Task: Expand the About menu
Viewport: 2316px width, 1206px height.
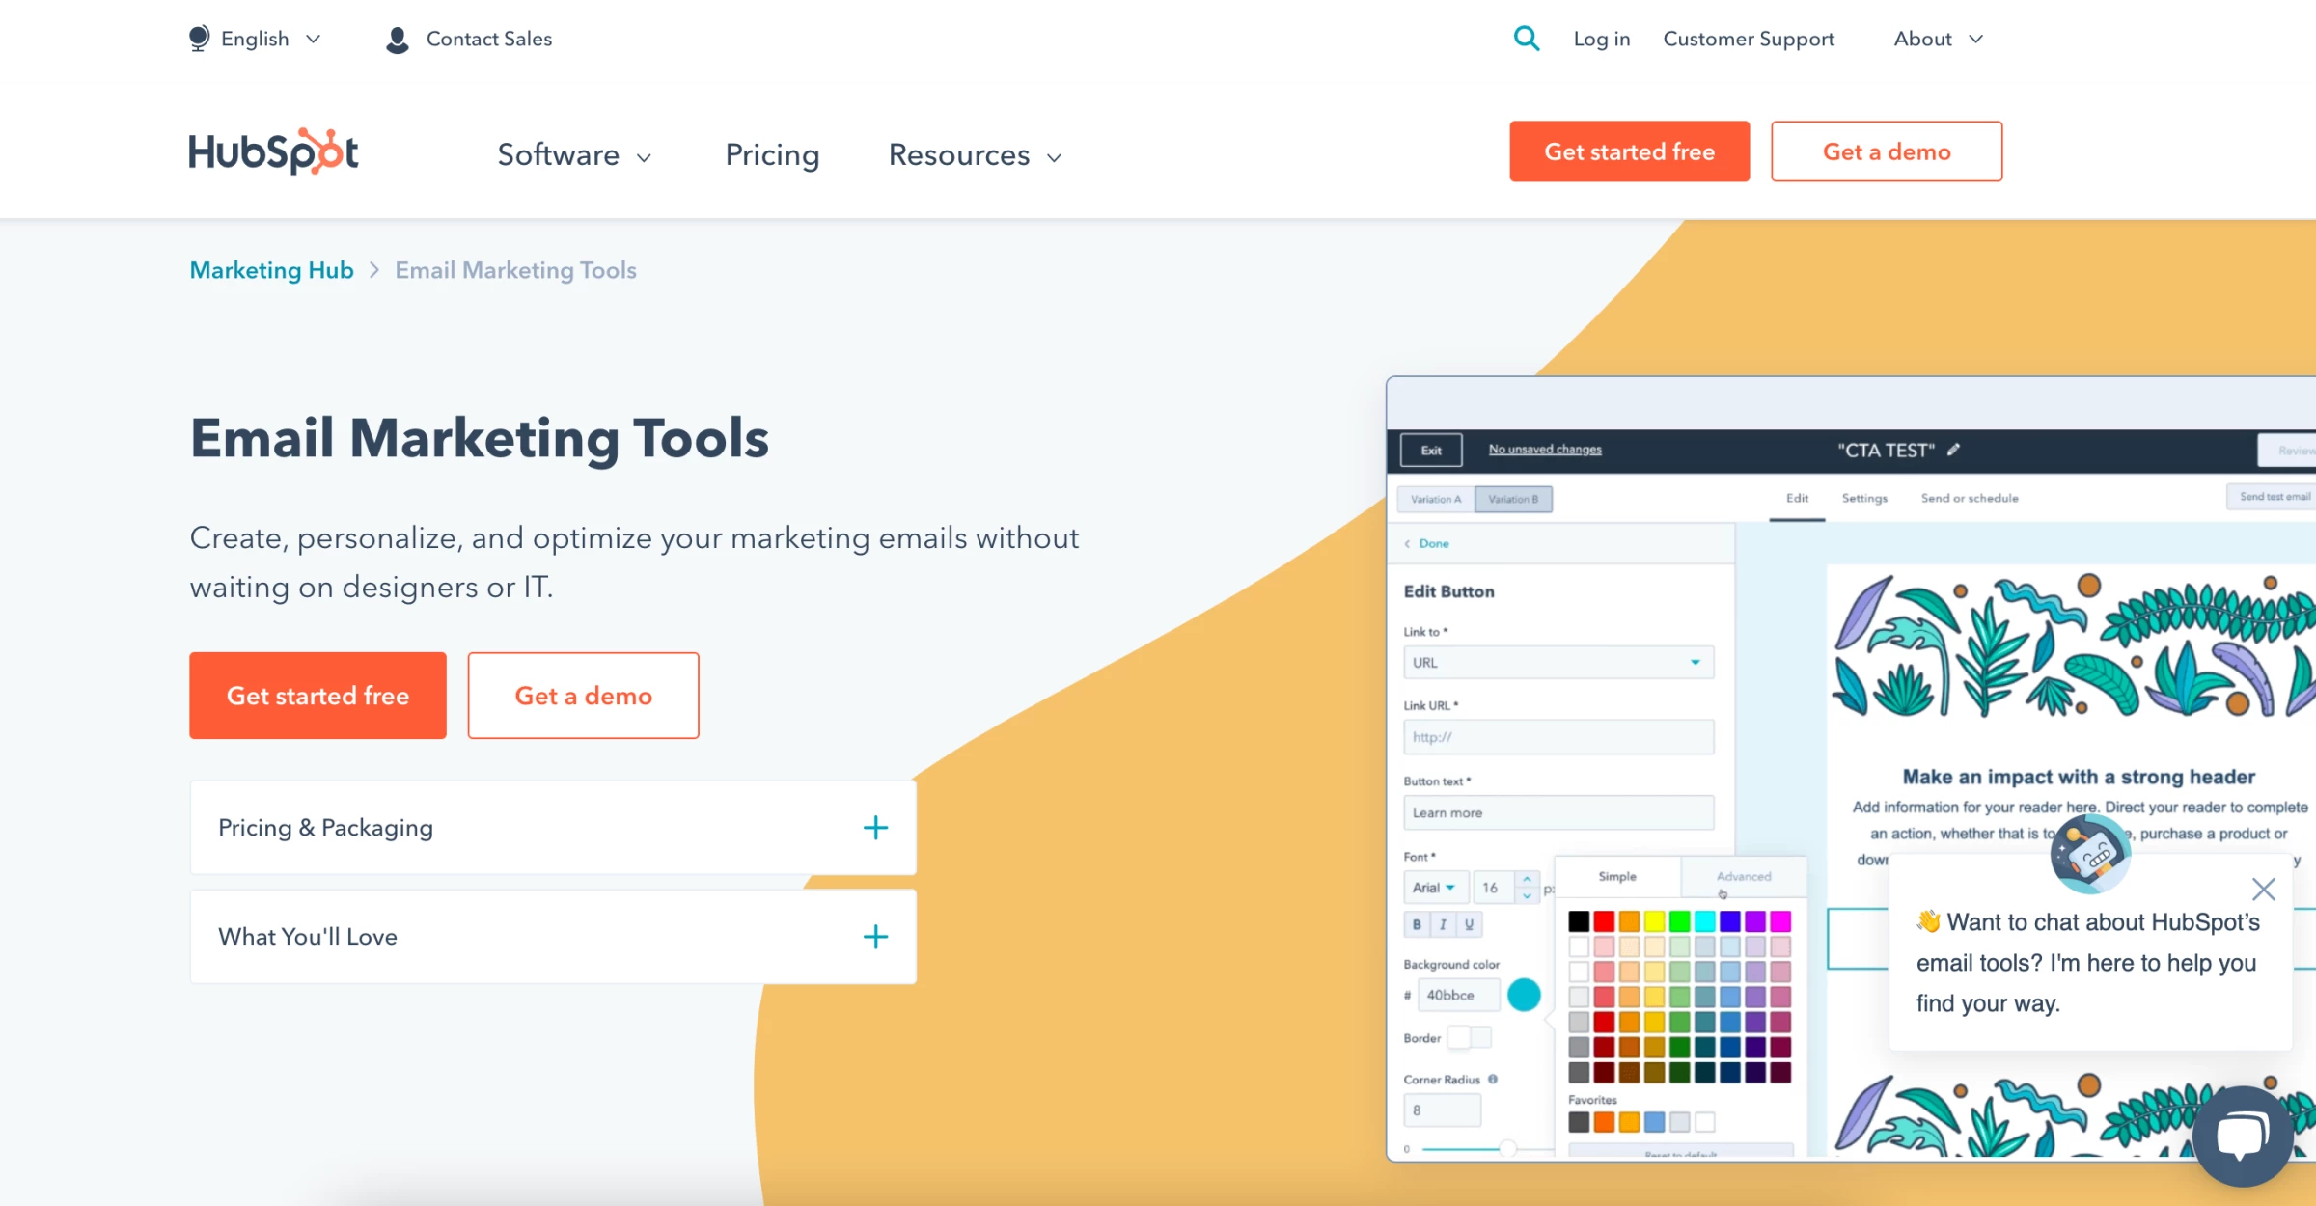Action: click(x=1939, y=39)
